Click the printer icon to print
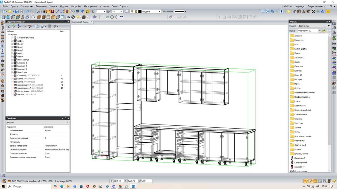The width and height of the screenshot is (337, 189). (21, 11)
